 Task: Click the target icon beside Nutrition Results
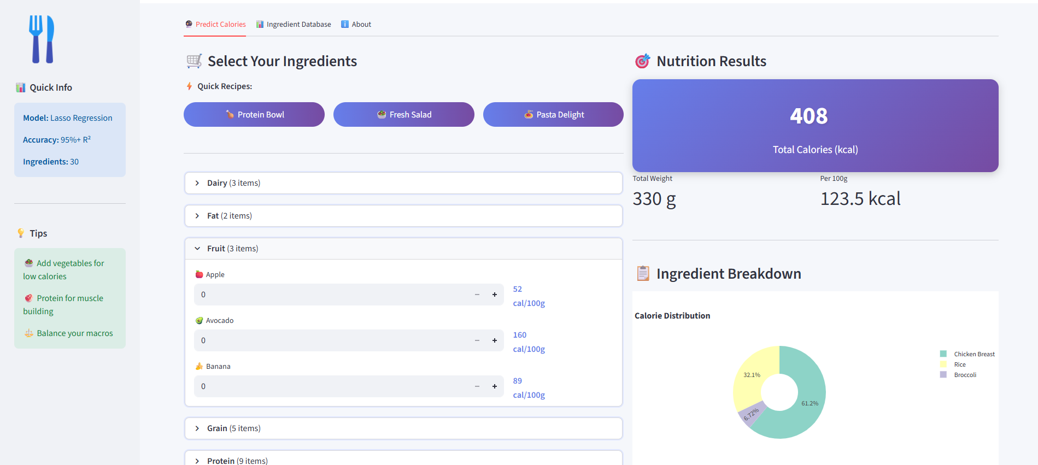click(642, 61)
